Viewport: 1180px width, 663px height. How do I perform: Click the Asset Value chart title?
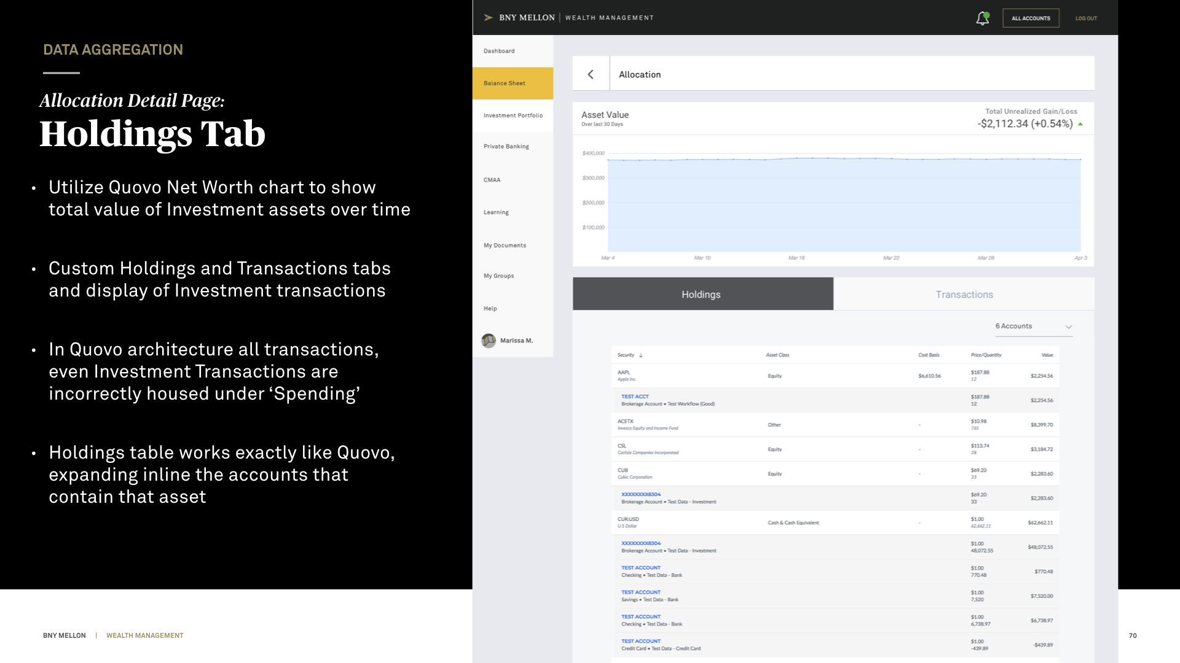[605, 115]
